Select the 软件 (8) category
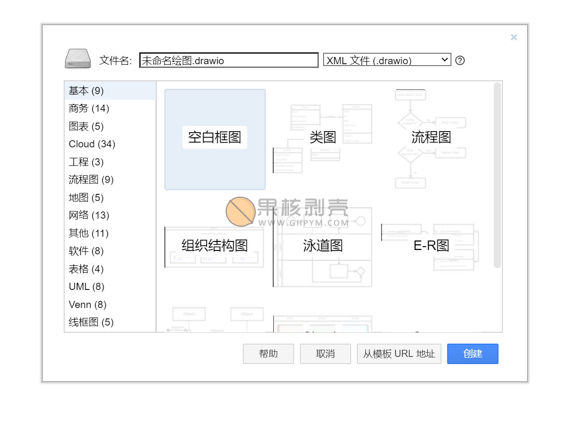 pyautogui.click(x=110, y=251)
